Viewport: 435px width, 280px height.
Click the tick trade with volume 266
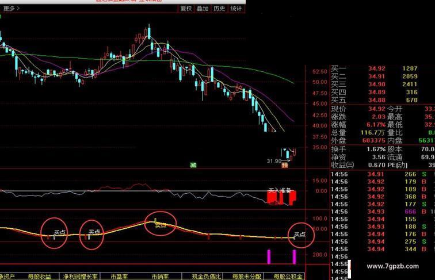pyautogui.click(x=410, y=174)
